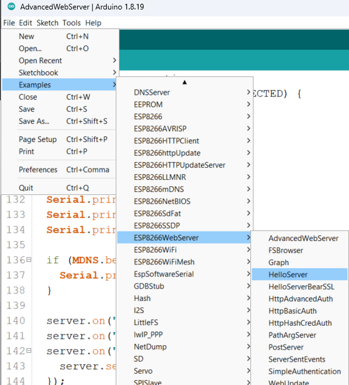Choose Preferences from the File menu
Image resolution: width=349 pixels, height=385 pixels.
click(59, 170)
